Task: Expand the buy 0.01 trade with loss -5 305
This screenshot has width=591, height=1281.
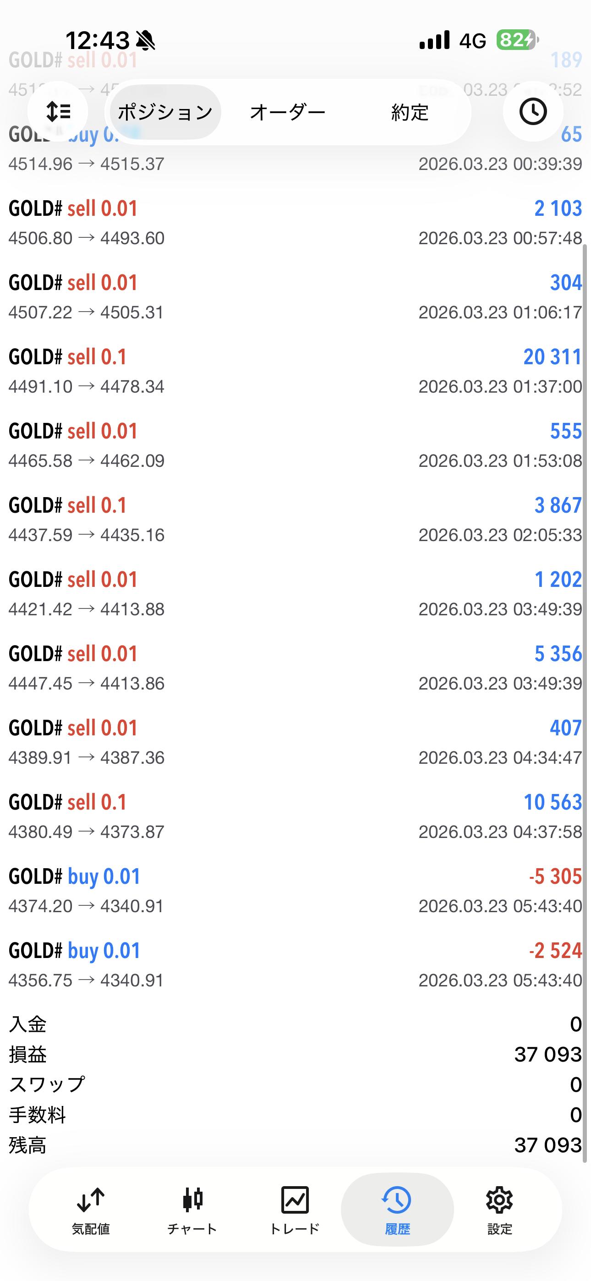Action: tap(295, 891)
